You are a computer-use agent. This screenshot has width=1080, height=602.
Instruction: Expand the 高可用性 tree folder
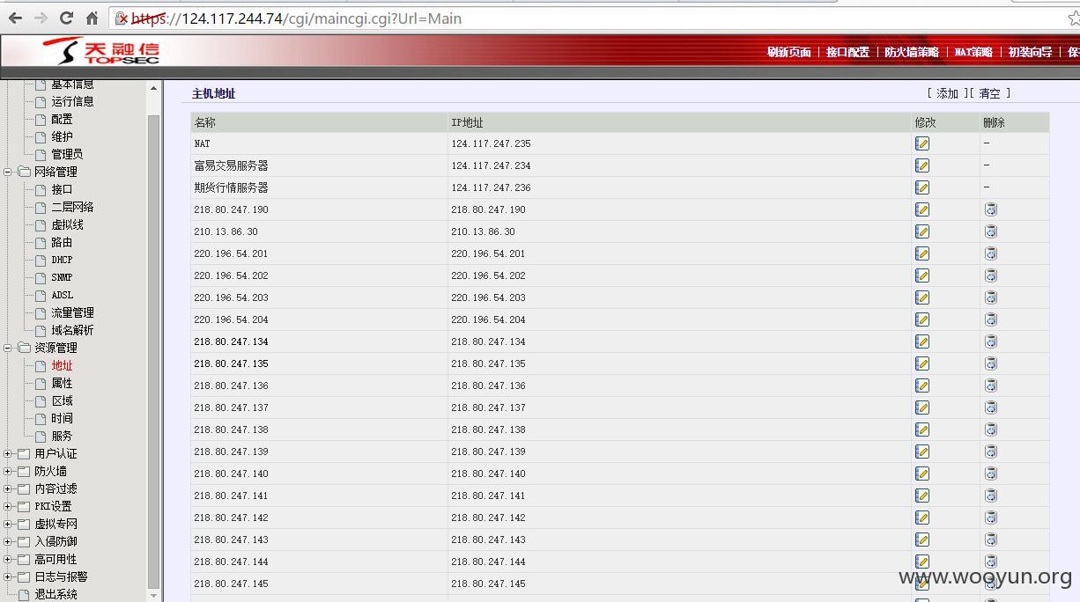click(x=8, y=559)
